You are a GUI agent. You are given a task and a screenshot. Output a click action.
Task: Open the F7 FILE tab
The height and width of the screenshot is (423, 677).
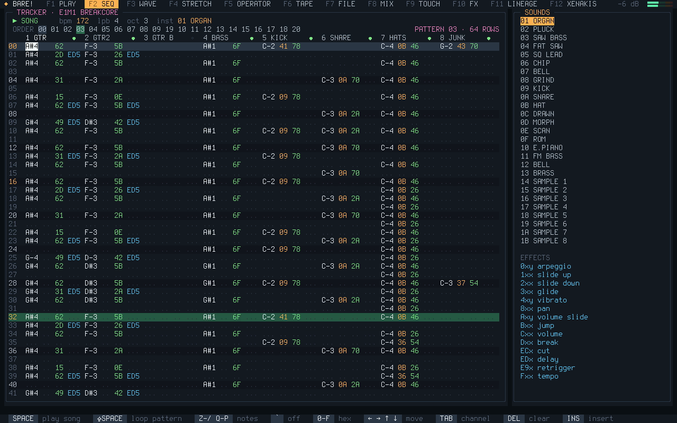tap(341, 4)
